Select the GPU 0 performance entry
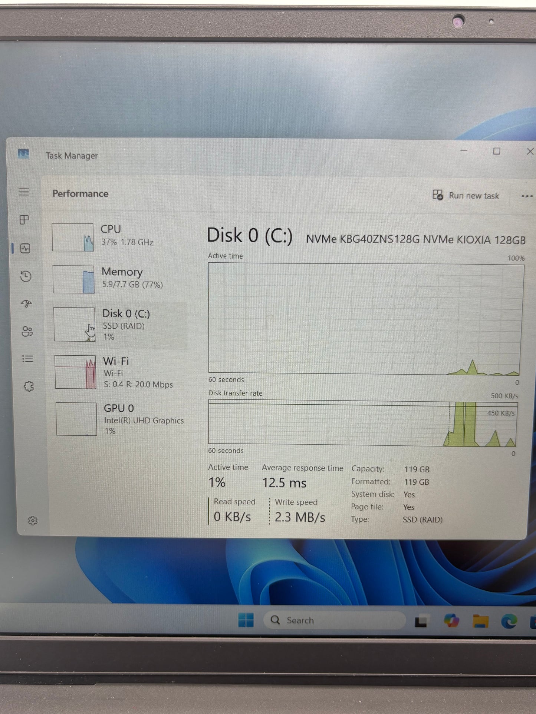The image size is (536, 714). tap(121, 419)
